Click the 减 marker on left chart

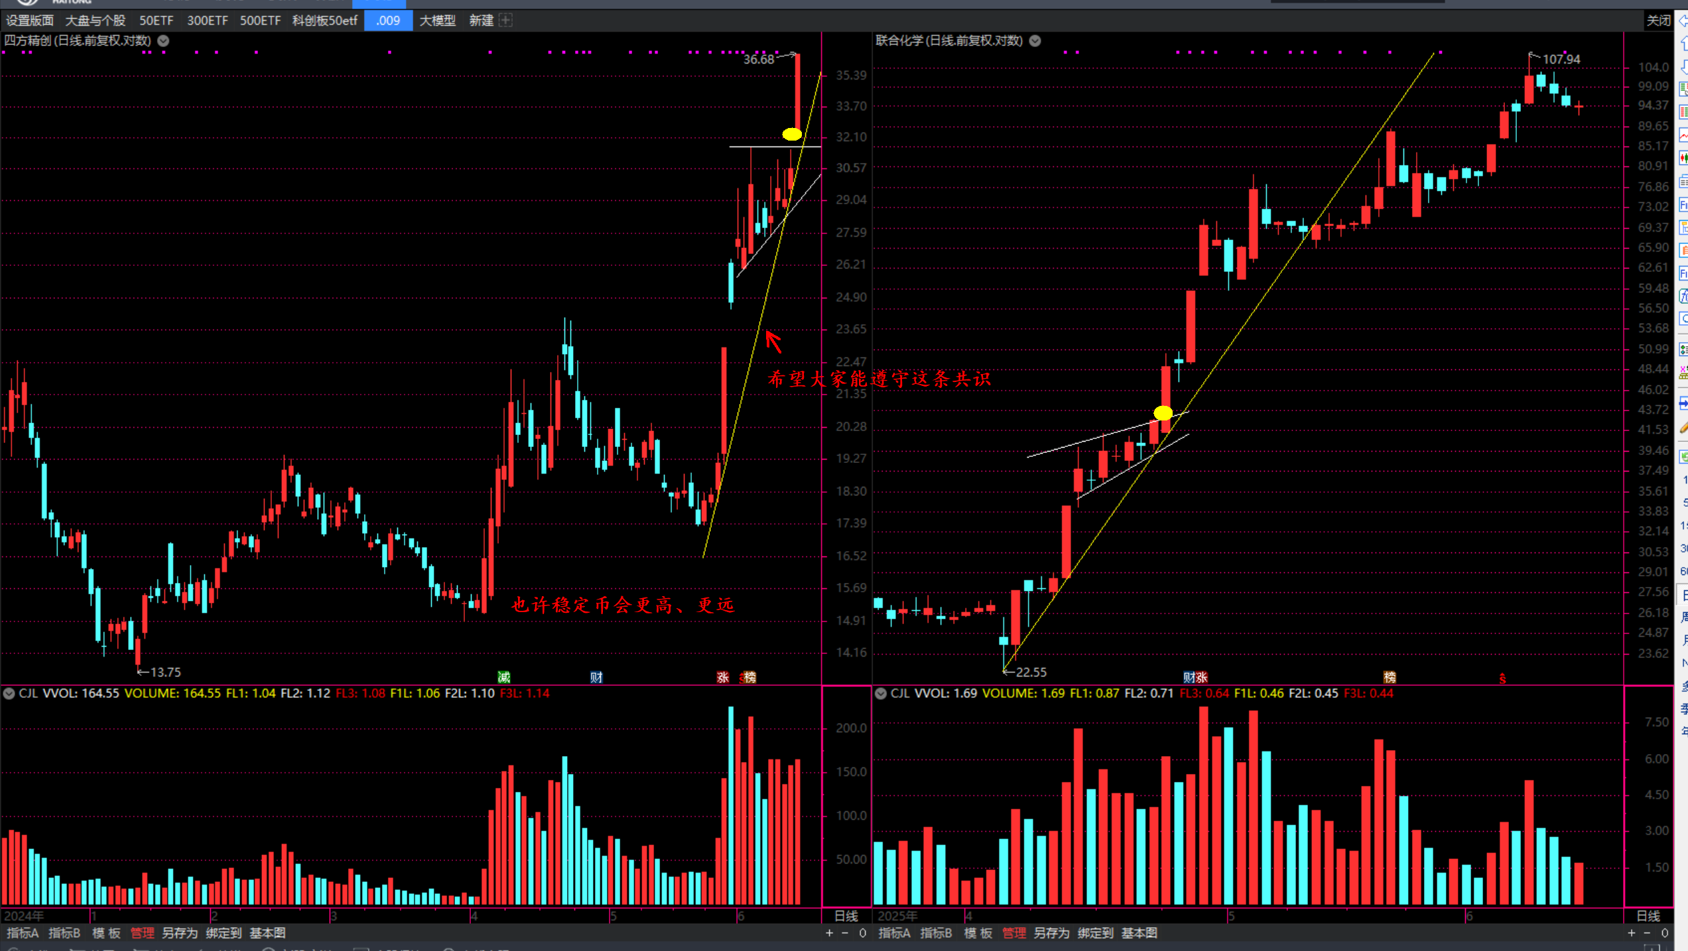(x=504, y=677)
